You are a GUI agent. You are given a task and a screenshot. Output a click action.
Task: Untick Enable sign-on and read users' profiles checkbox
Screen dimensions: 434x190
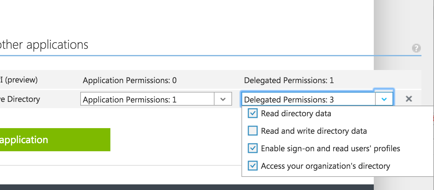253,148
